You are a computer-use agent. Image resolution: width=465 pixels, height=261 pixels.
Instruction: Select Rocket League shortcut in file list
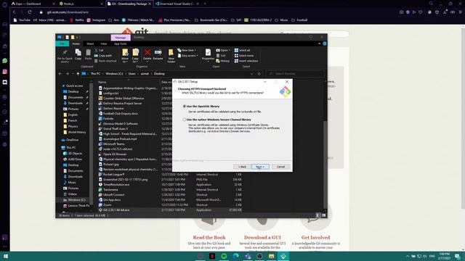[113, 174]
